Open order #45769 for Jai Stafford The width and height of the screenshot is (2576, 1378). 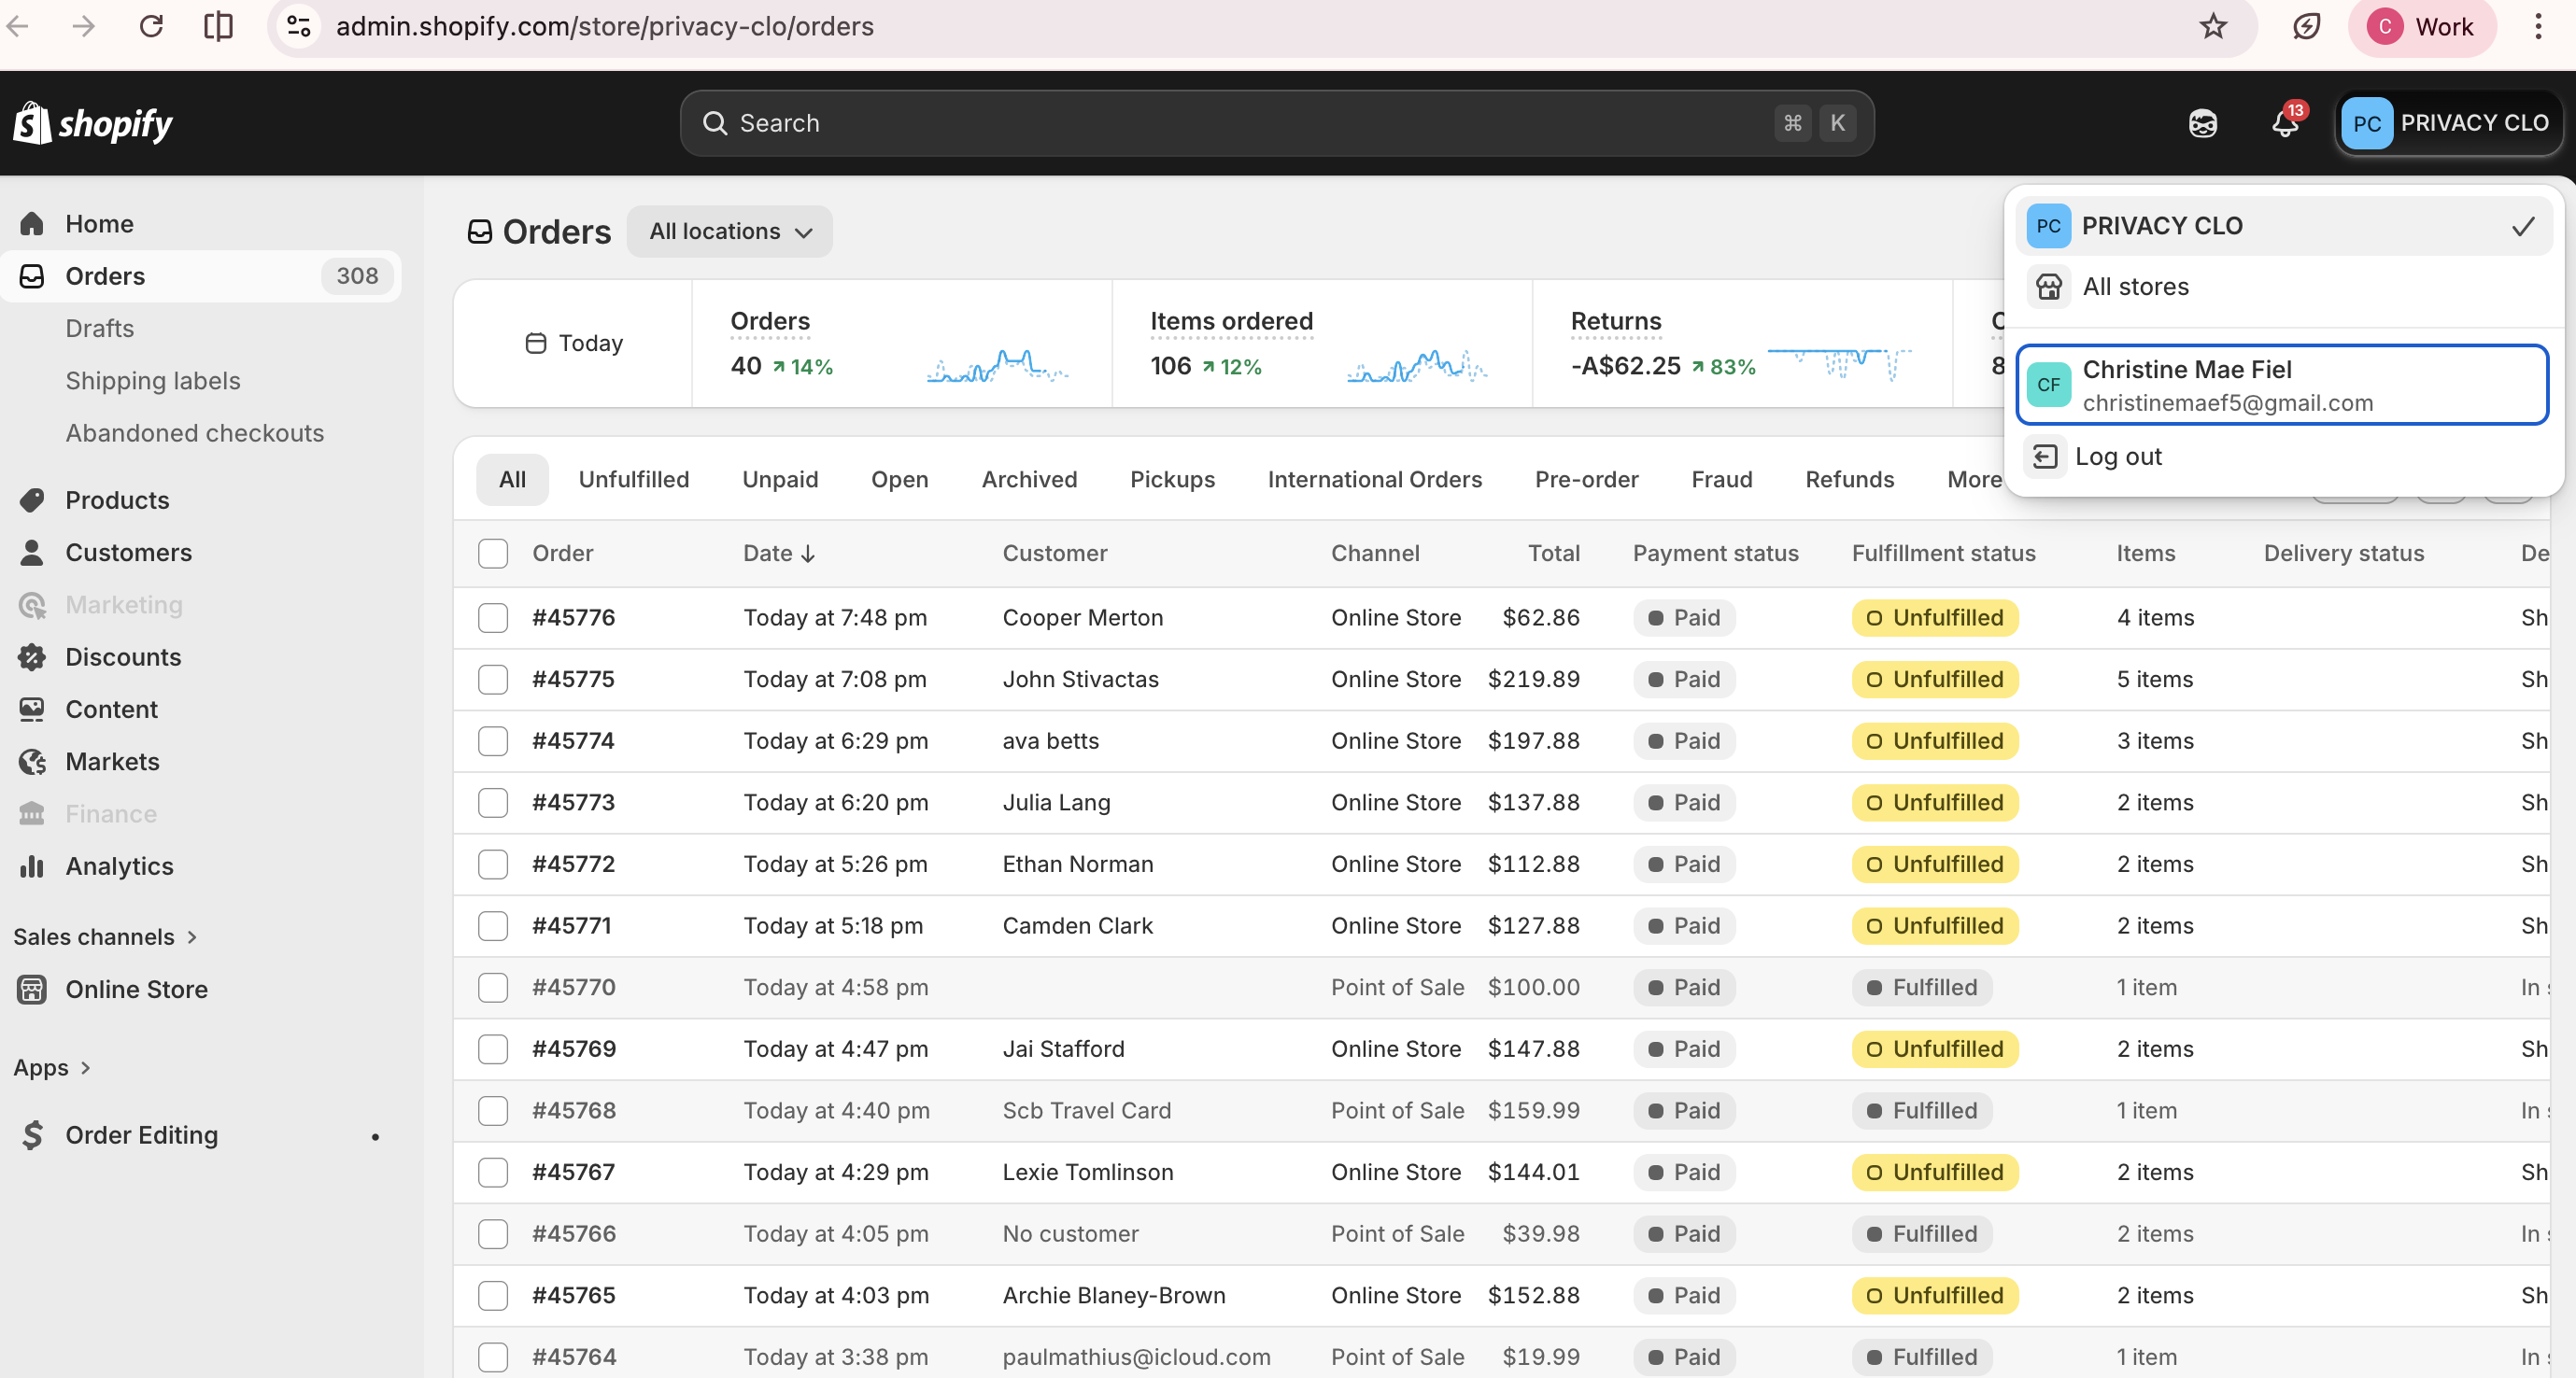tap(574, 1049)
